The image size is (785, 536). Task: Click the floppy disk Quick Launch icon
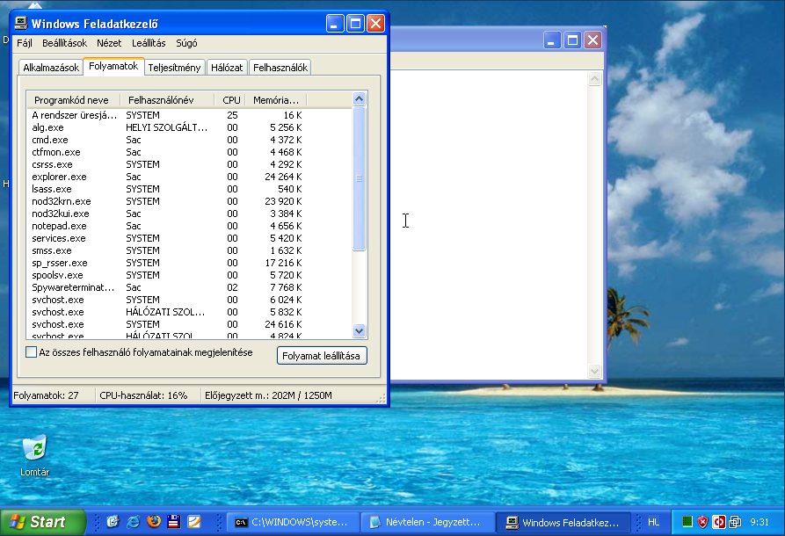[174, 522]
